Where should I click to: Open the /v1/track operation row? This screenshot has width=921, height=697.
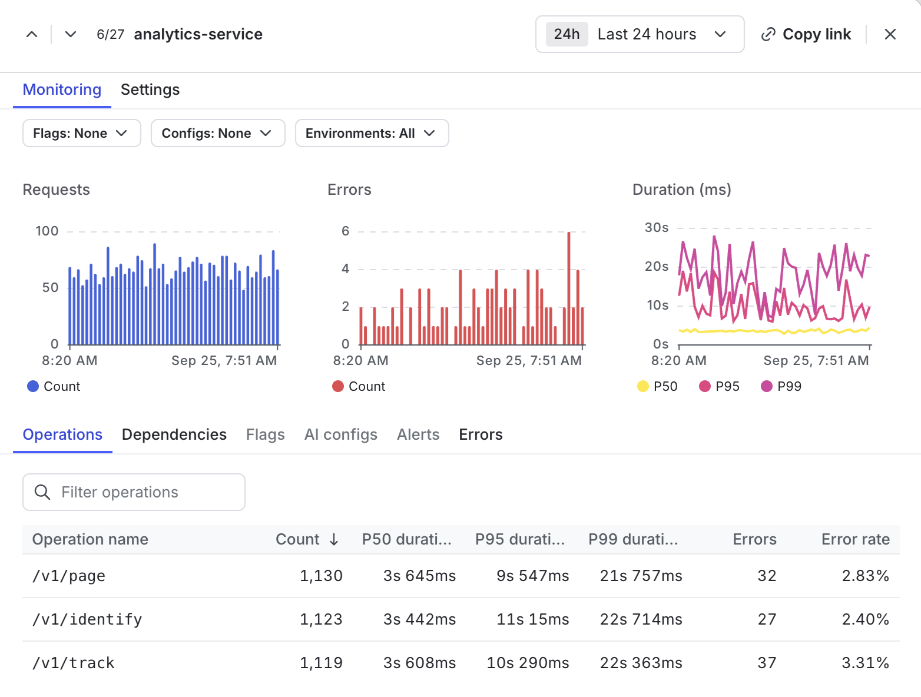click(x=461, y=663)
